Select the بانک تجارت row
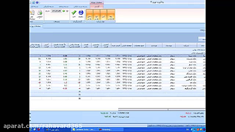The image size is (235, 132). [x=117, y=71]
